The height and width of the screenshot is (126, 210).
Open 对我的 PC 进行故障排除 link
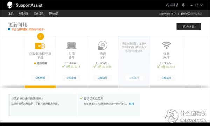(27, 99)
